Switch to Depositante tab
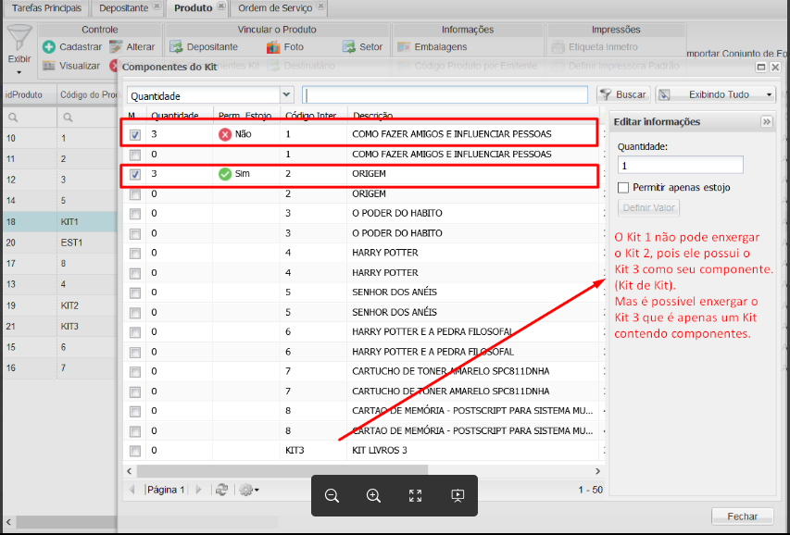The width and height of the screenshot is (790, 535). coord(124,8)
